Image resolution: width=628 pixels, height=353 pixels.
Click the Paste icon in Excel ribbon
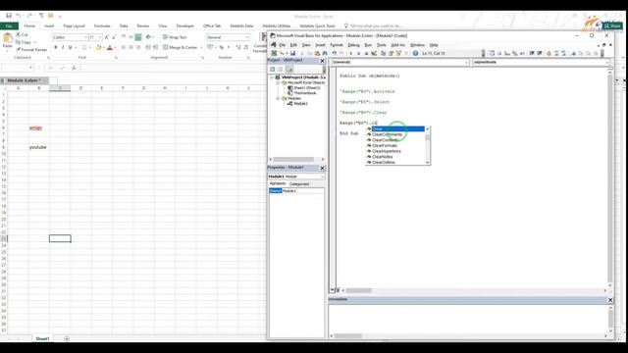point(7,38)
